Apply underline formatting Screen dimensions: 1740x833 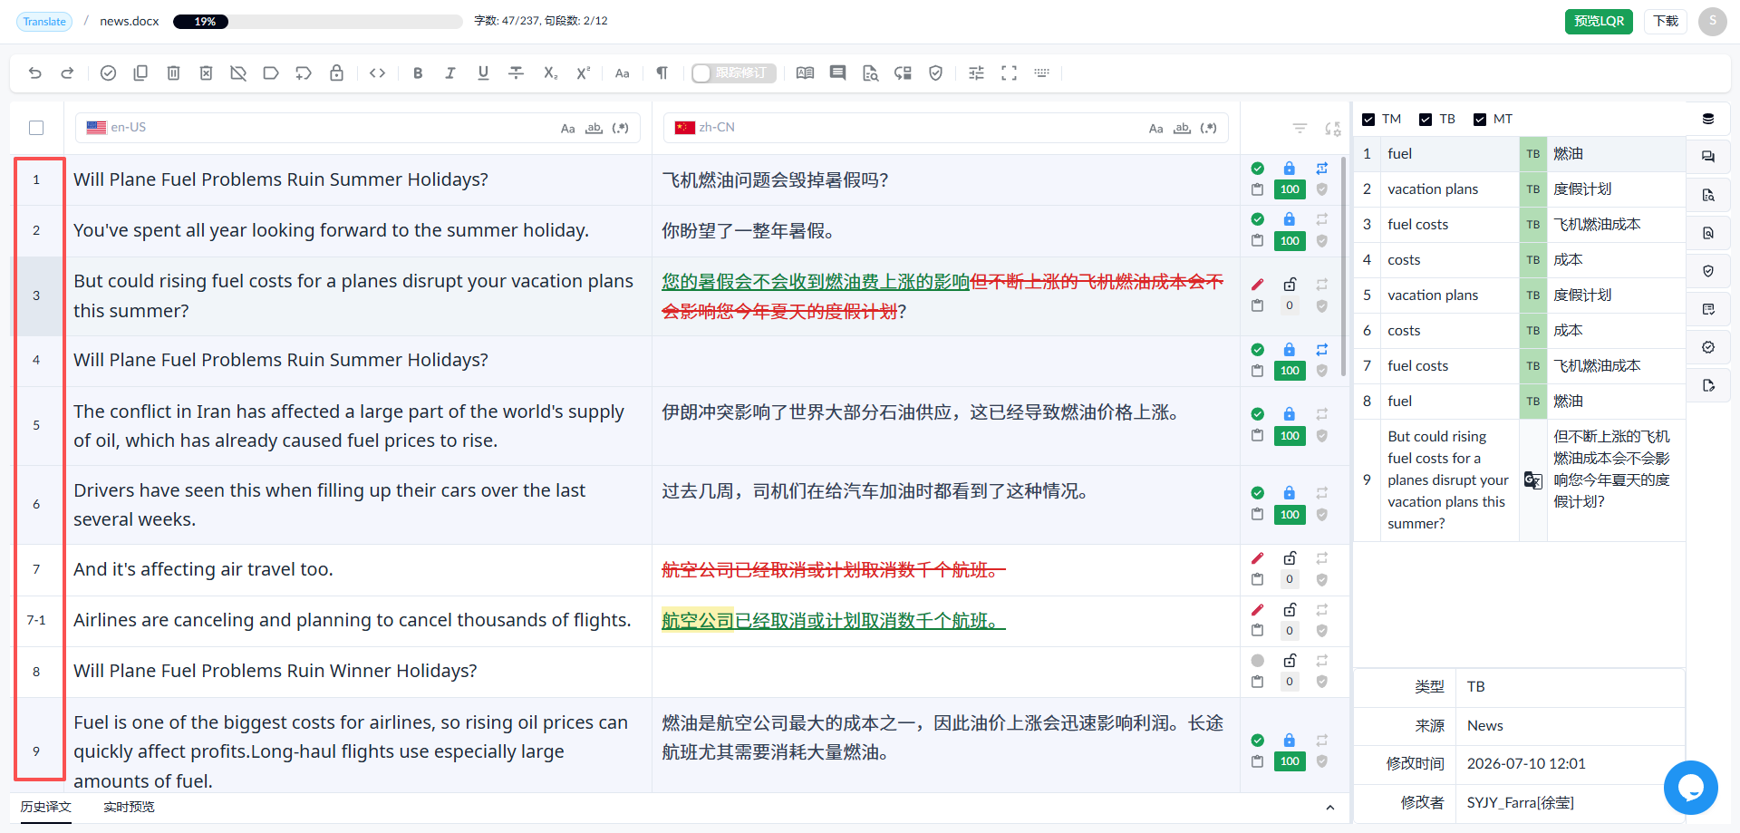483,73
